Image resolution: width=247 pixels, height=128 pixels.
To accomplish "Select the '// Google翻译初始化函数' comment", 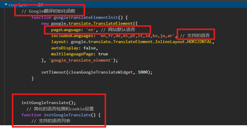I will pyautogui.click(x=48, y=11).
